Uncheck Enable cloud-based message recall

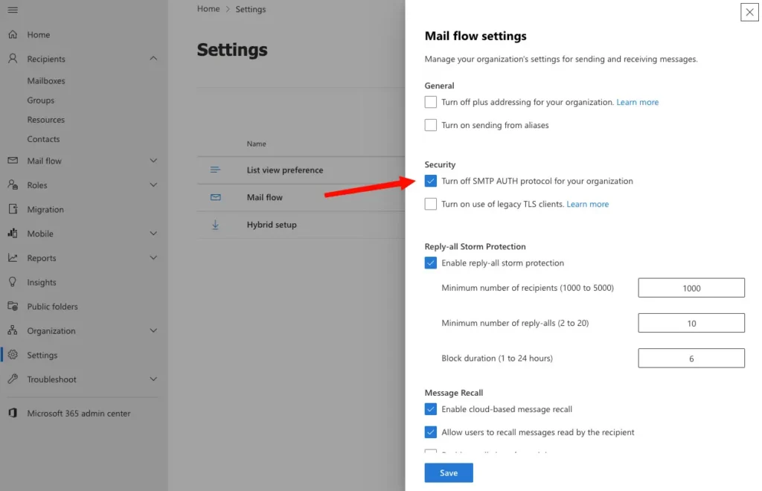point(431,409)
